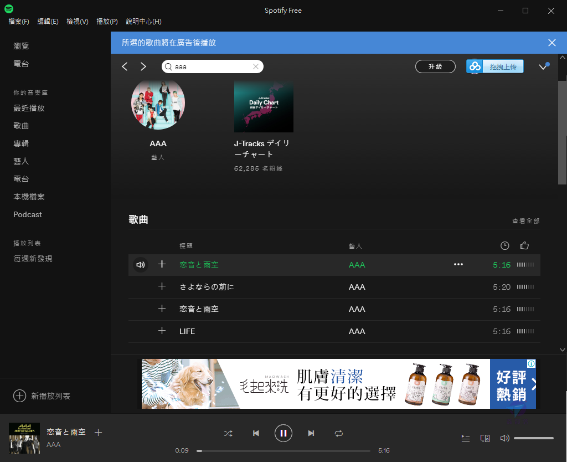Mute the volume speaker icon
The width and height of the screenshot is (567, 462).
click(x=505, y=439)
